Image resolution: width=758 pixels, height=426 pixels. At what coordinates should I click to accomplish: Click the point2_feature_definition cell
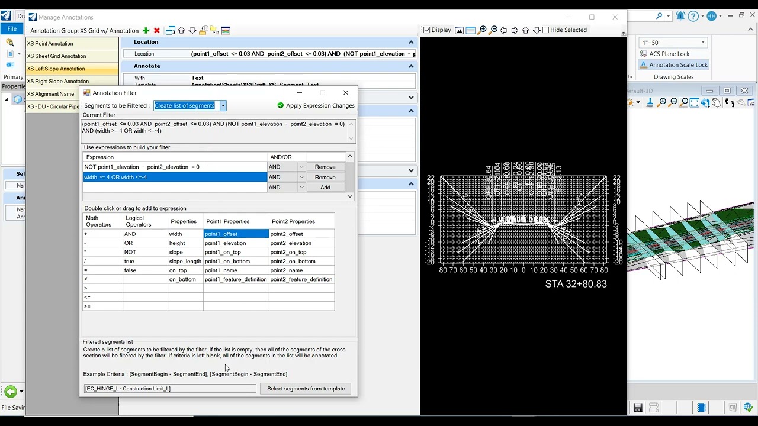(301, 279)
